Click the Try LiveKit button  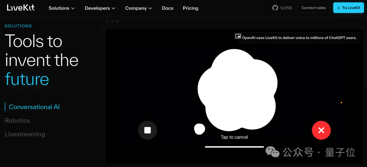pyautogui.click(x=349, y=8)
